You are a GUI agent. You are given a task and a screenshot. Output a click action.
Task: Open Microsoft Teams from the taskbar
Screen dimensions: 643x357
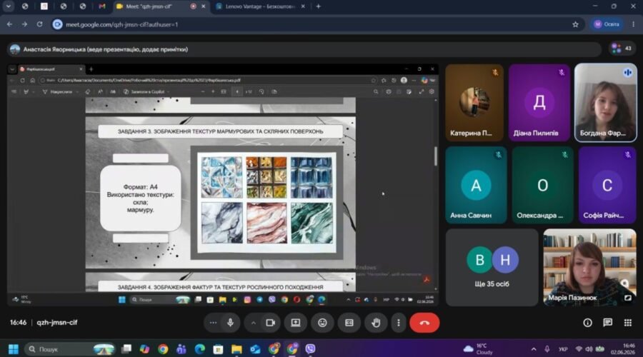point(181,349)
